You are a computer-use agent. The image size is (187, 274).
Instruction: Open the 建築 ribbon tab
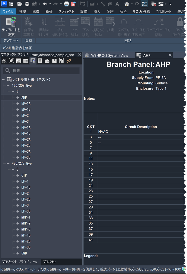[x=23, y=11]
